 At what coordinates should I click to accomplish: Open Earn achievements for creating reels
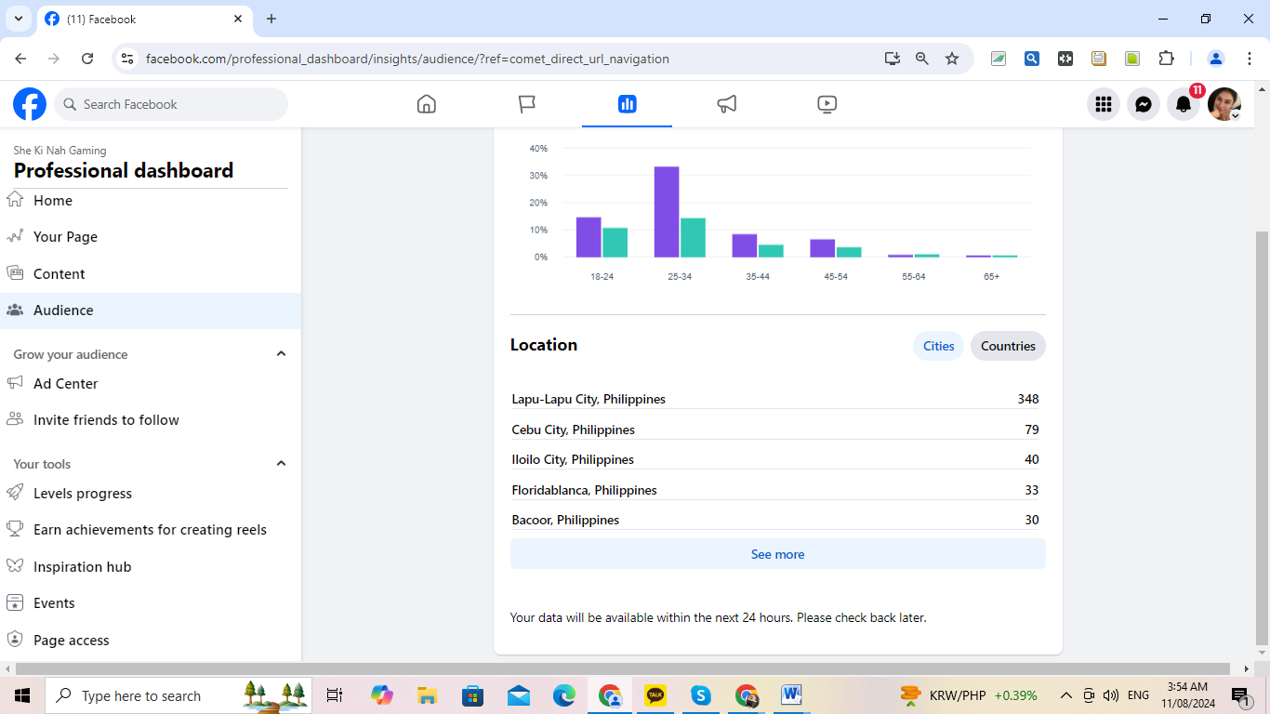[x=151, y=530]
